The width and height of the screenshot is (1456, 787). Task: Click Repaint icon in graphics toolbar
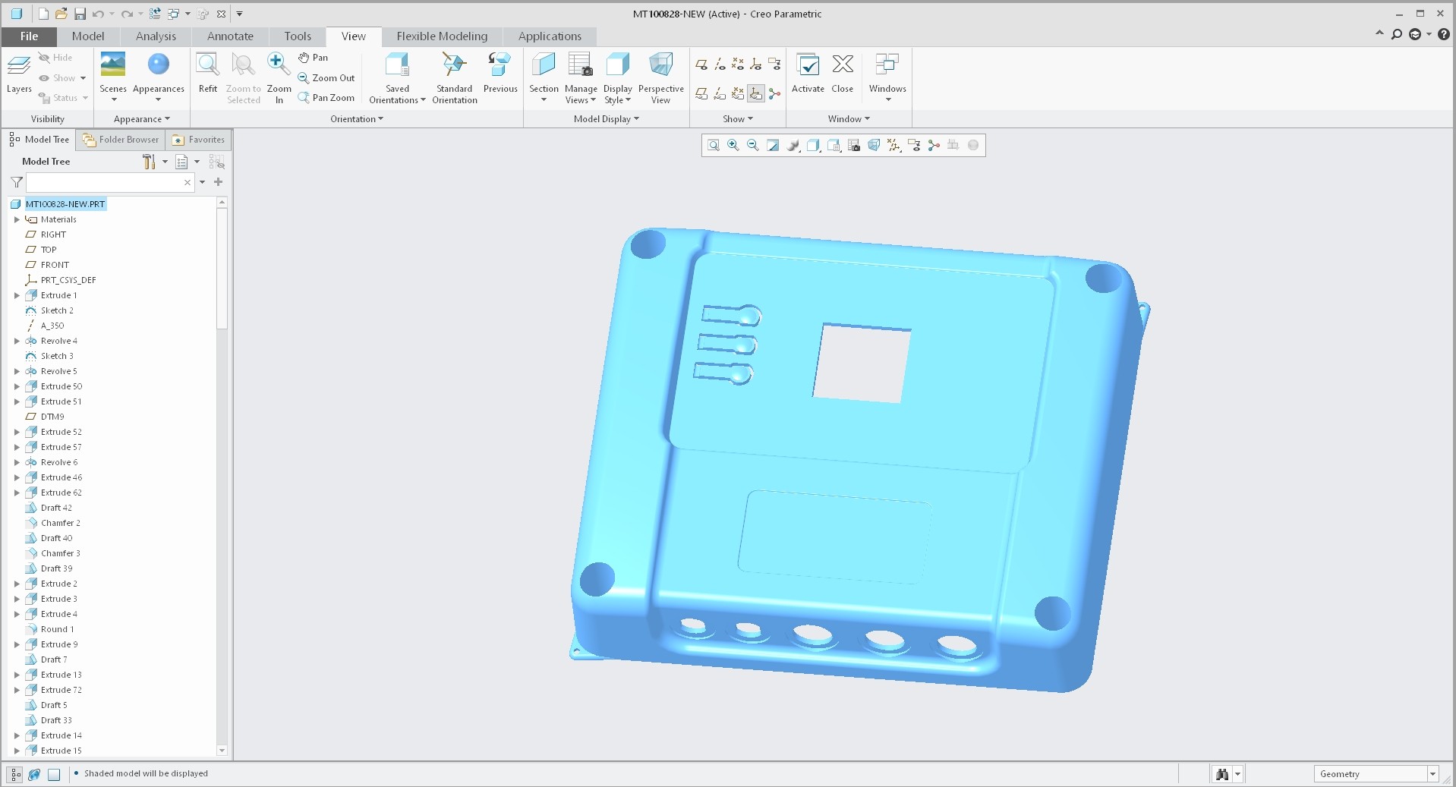[x=773, y=146]
